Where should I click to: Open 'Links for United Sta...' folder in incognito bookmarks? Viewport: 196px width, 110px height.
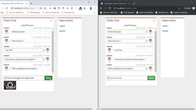tap(109, 13)
